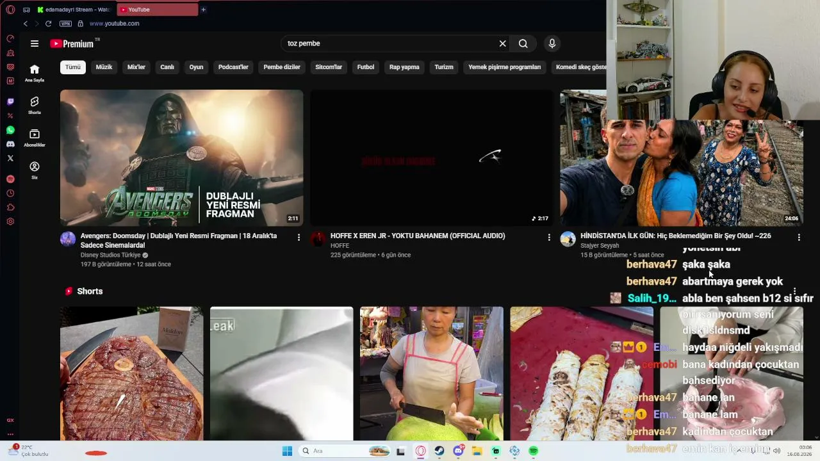Open X (Twitter) from the Opera sidebar
Screen dimensions: 820x461
click(x=10, y=158)
